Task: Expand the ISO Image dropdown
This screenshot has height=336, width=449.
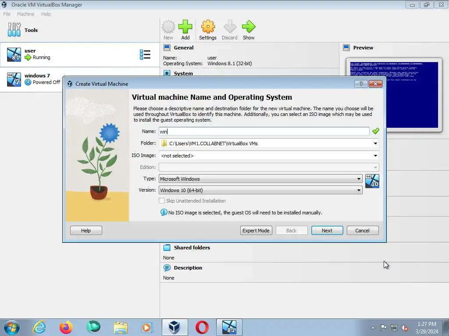Action: point(375,156)
